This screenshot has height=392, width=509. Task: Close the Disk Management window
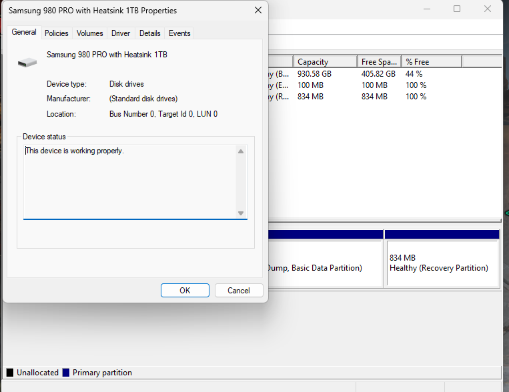pos(487,9)
